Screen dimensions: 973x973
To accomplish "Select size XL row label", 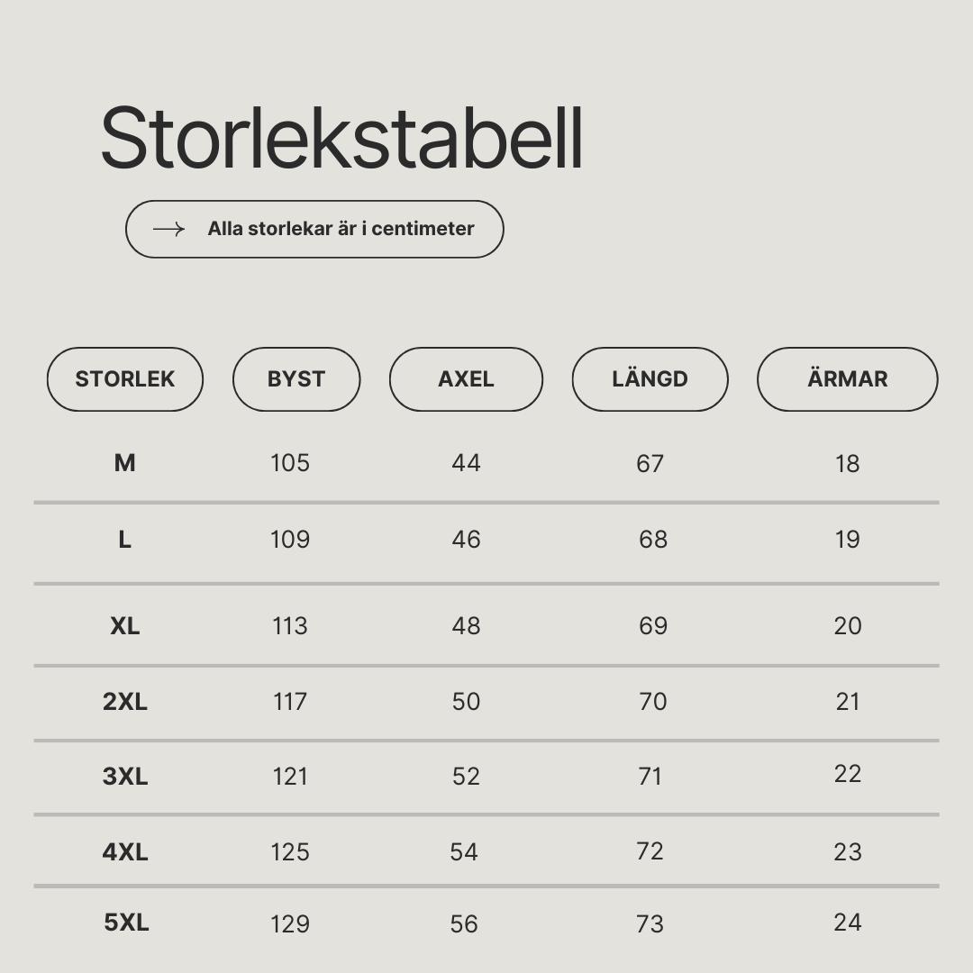I will (x=124, y=626).
